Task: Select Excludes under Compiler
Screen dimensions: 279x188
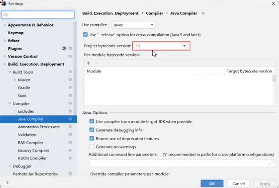Action: coord(26,111)
